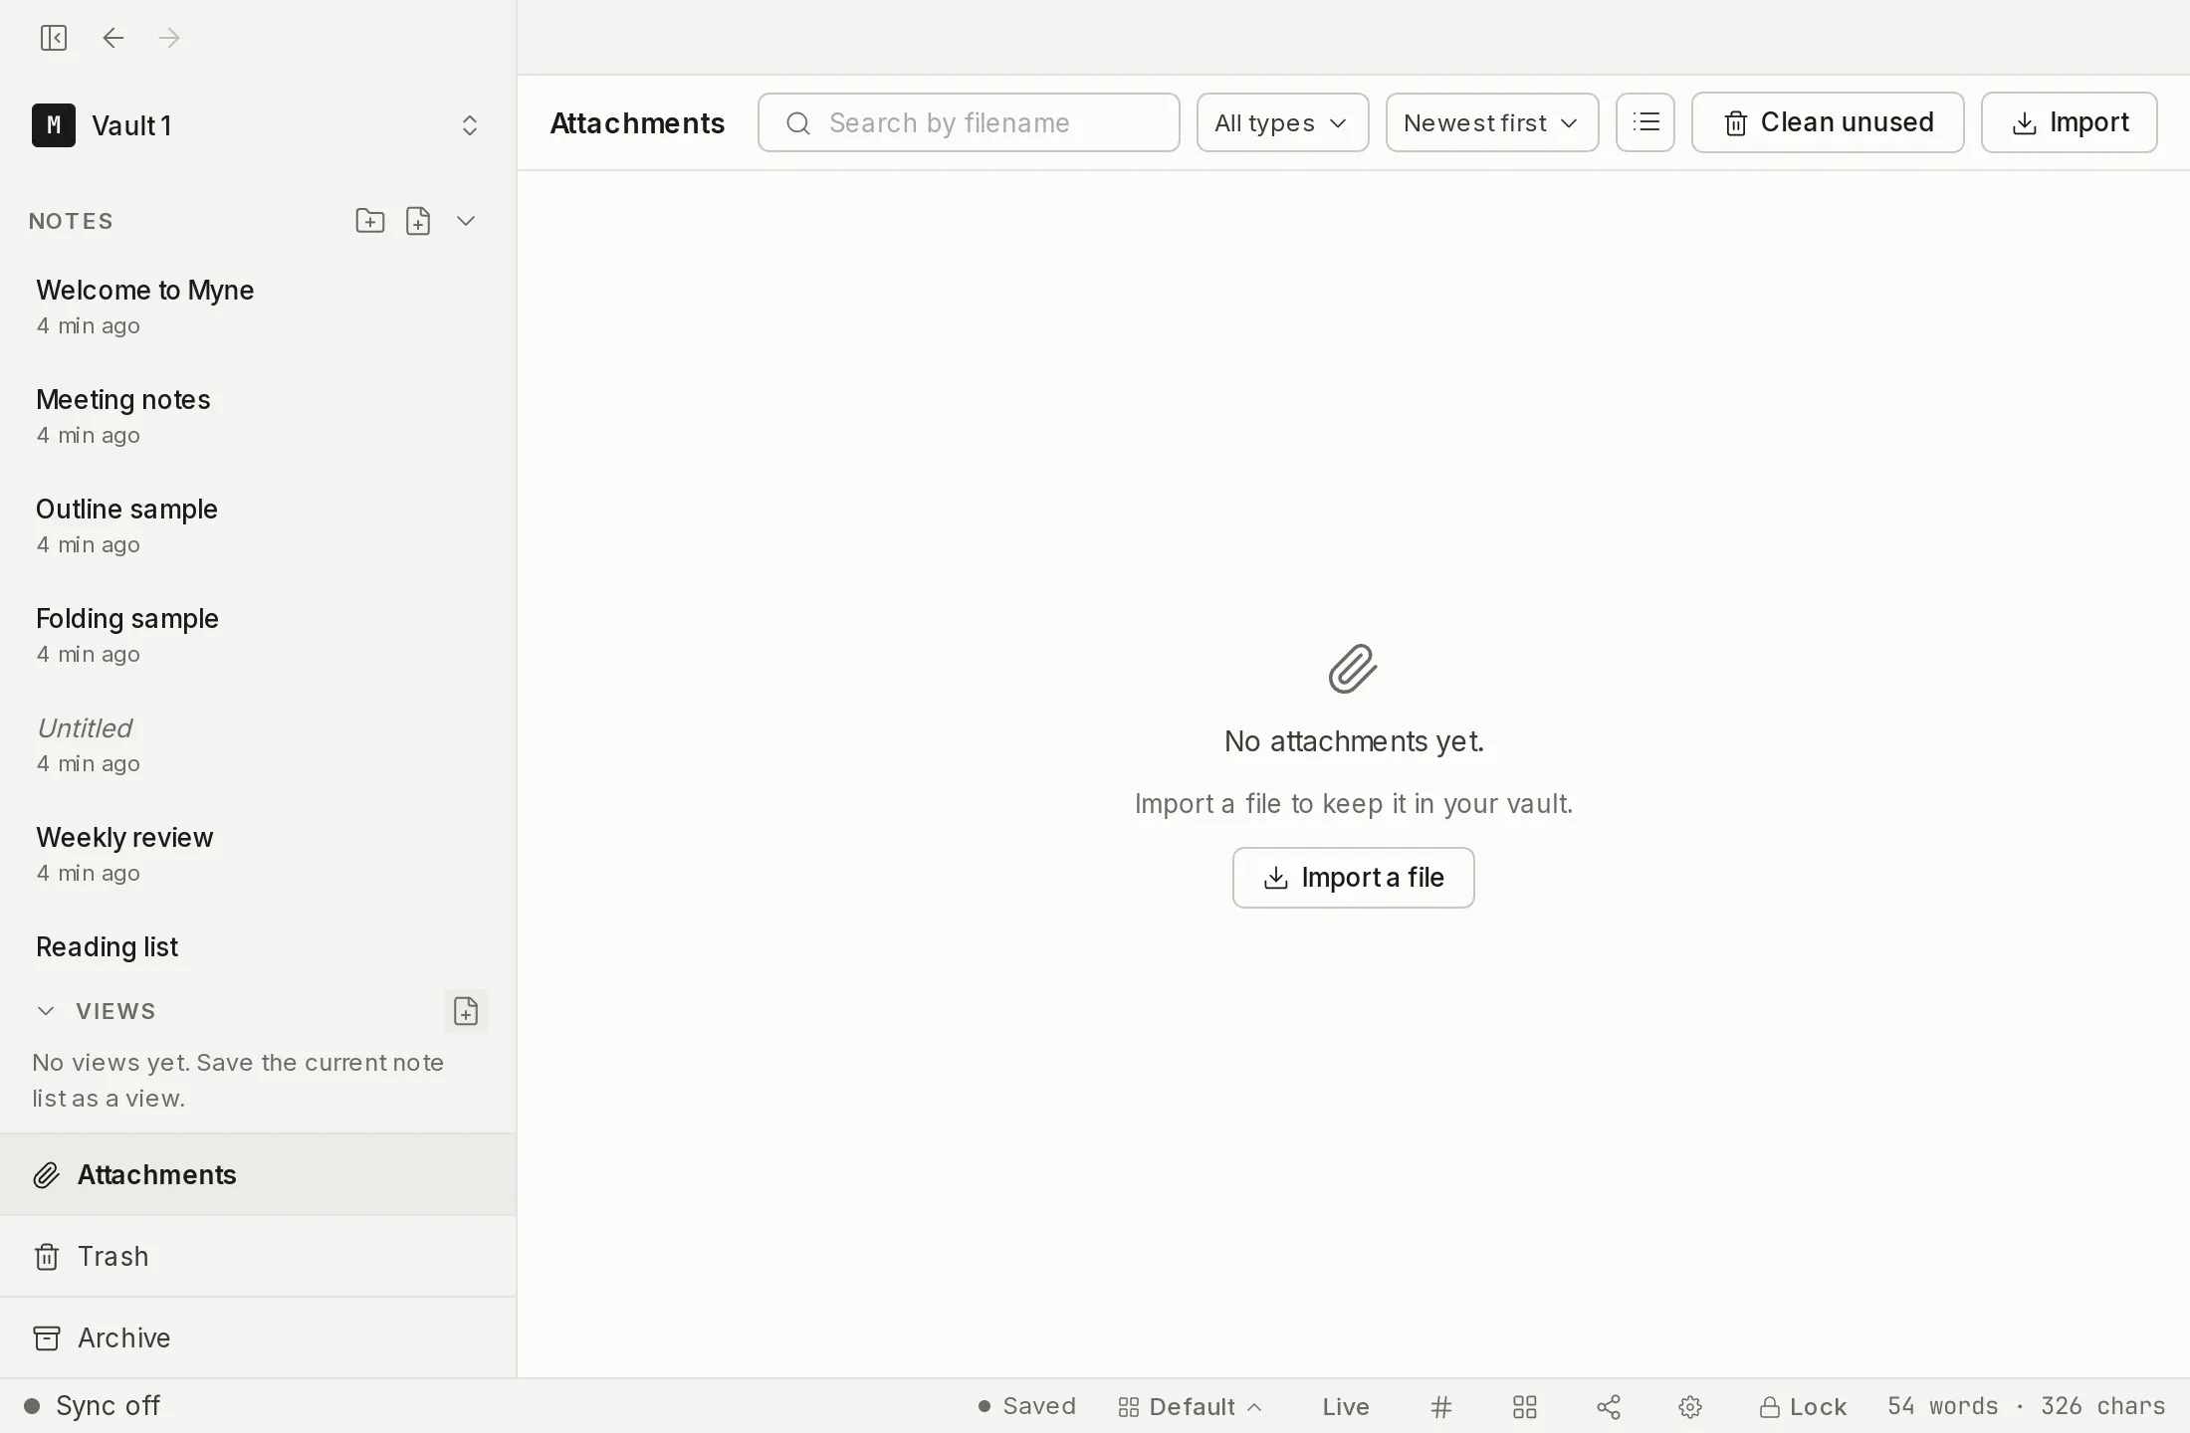
Task: Focus the Search by filename field
Action: pyautogui.click(x=969, y=122)
